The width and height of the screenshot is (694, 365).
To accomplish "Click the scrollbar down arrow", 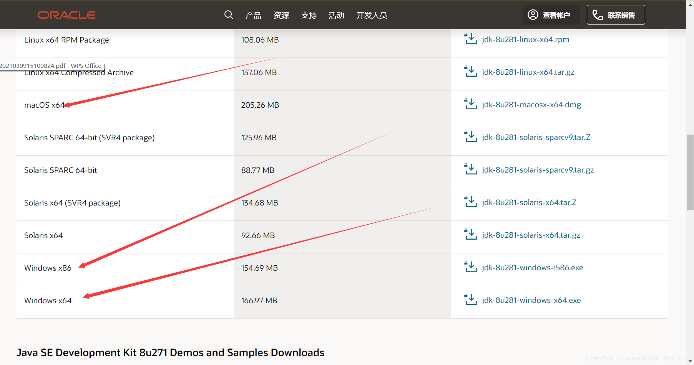I will point(690,361).
